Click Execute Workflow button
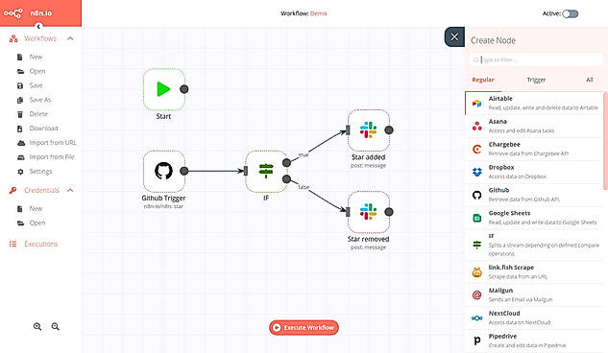The height and width of the screenshot is (353, 608). tap(304, 327)
